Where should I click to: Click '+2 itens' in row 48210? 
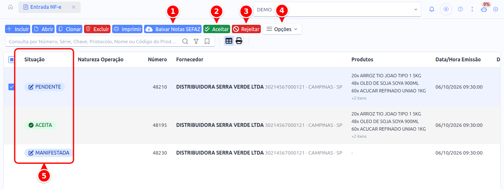tap(359, 98)
